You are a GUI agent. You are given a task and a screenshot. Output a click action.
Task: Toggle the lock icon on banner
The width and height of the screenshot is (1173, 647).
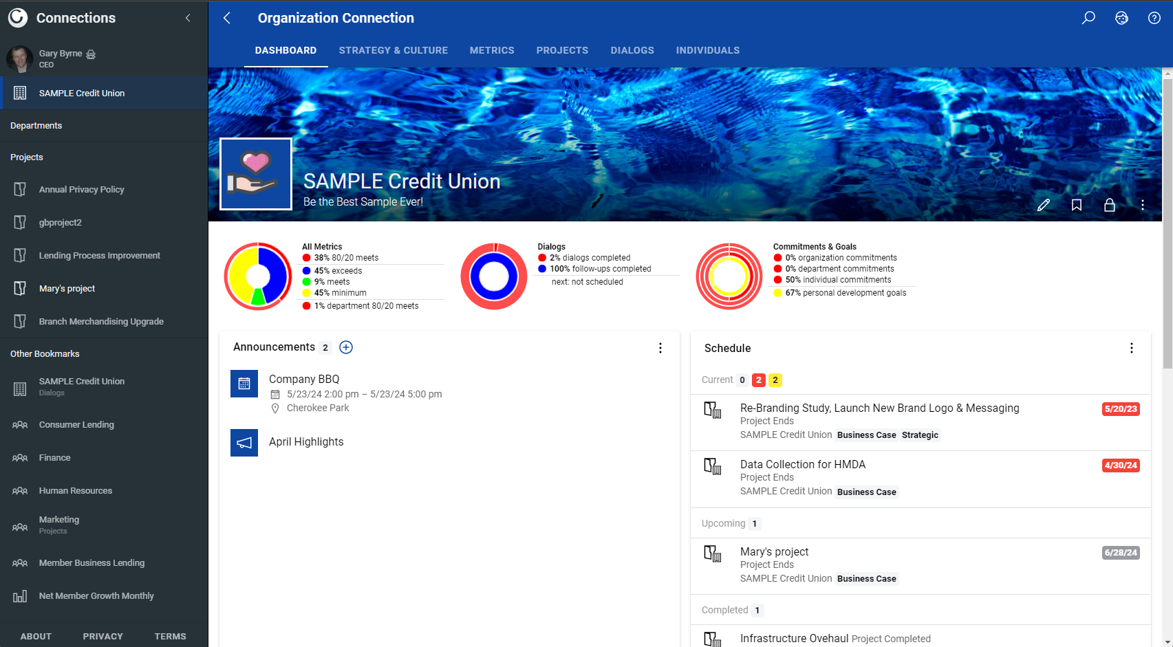coord(1110,205)
